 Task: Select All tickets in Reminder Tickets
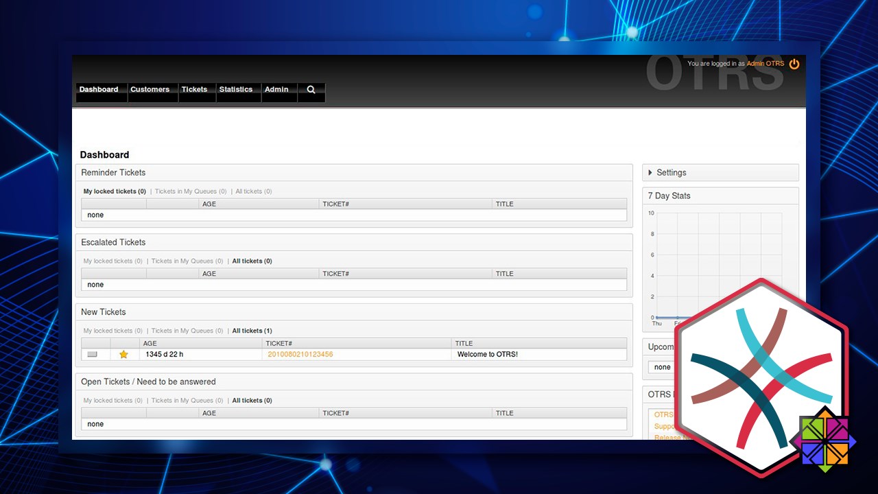tap(254, 191)
